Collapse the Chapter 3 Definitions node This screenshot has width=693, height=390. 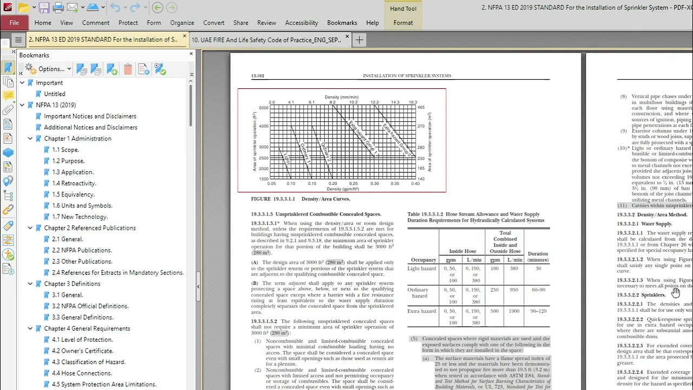tap(30, 284)
